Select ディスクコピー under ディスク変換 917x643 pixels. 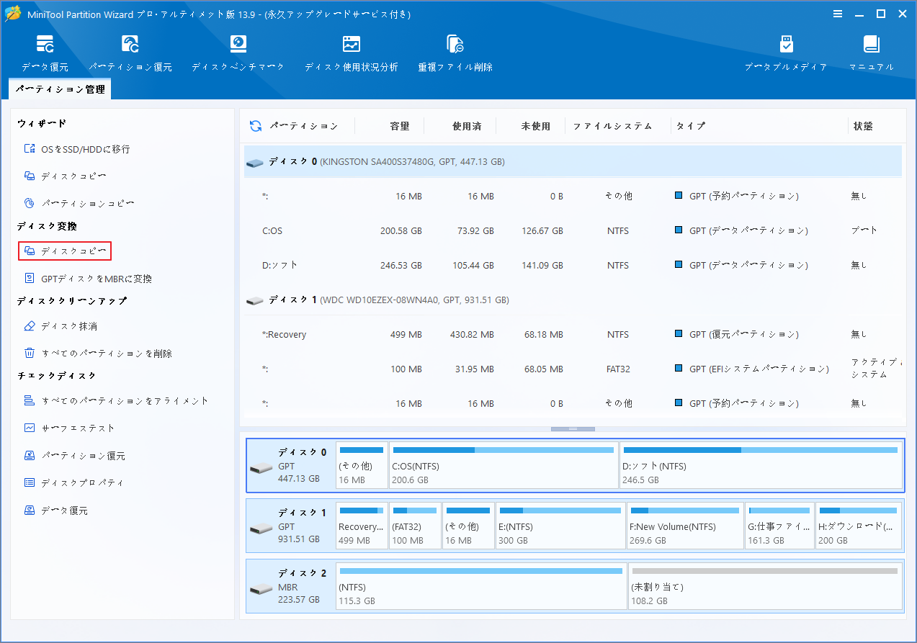(x=65, y=251)
